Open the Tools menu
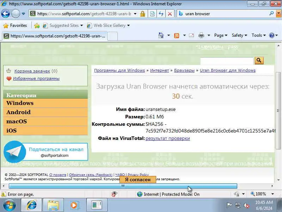 point(258,35)
